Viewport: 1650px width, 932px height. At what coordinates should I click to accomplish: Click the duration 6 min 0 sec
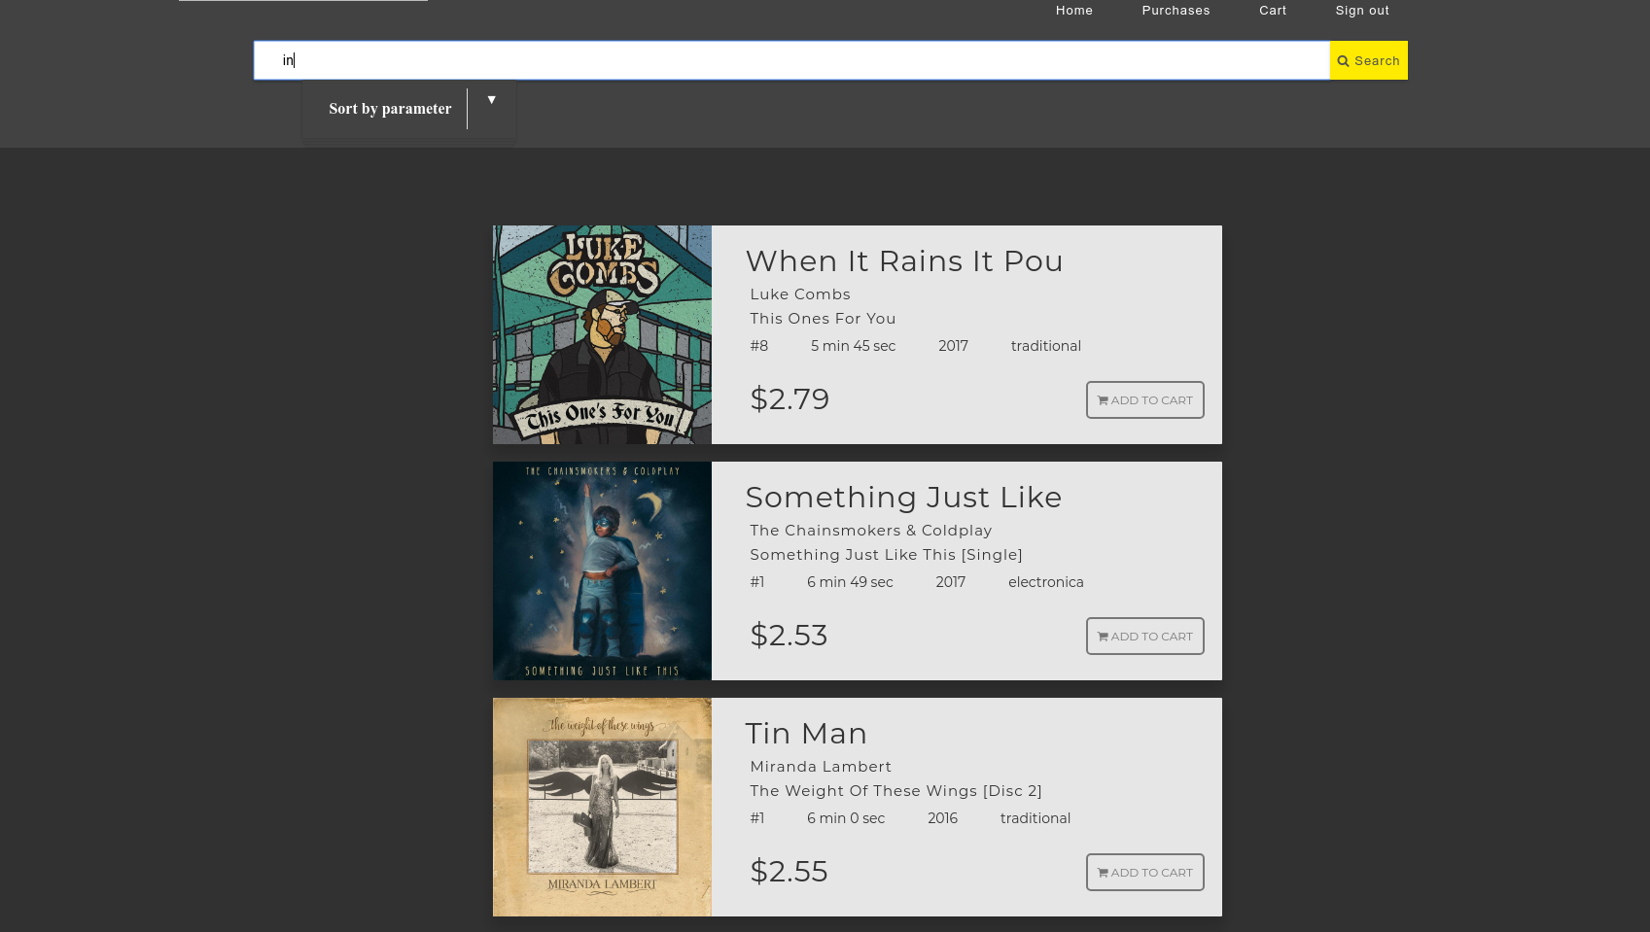coord(846,818)
